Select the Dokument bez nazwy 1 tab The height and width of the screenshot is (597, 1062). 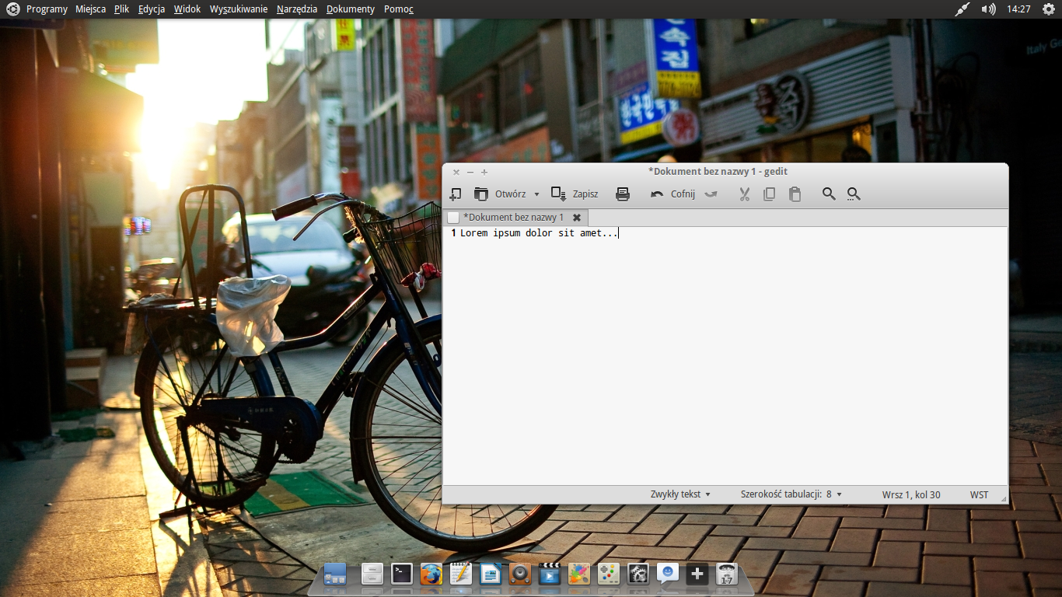pos(513,218)
